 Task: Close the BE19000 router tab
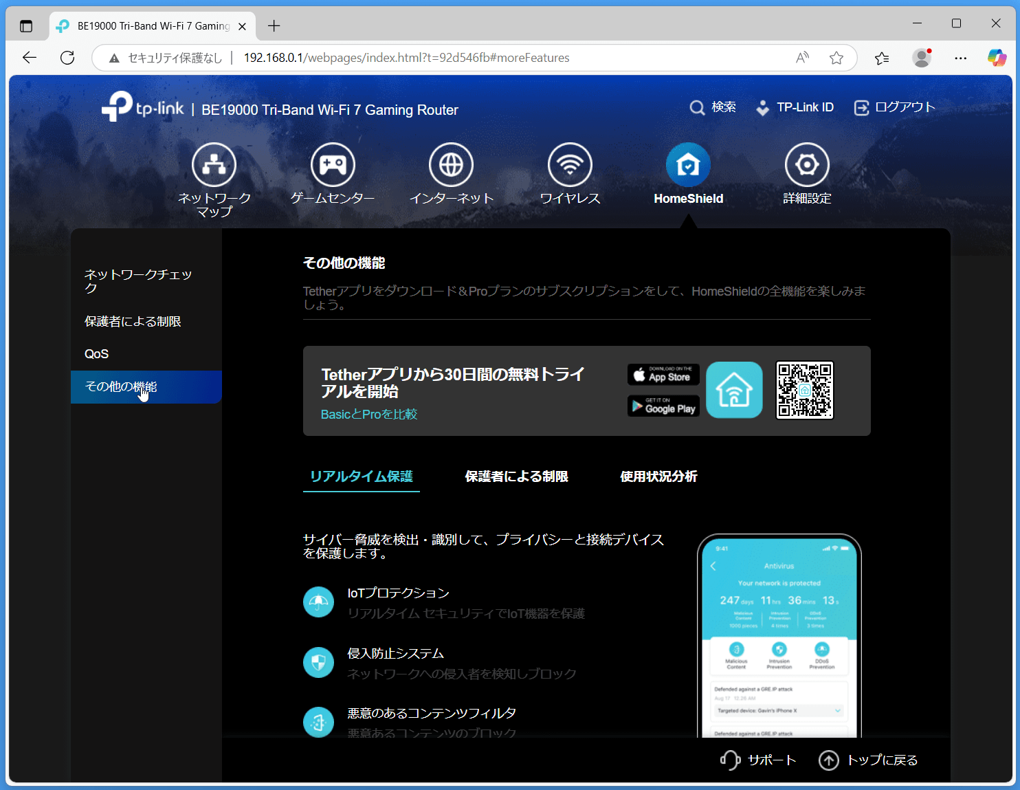[x=242, y=26]
